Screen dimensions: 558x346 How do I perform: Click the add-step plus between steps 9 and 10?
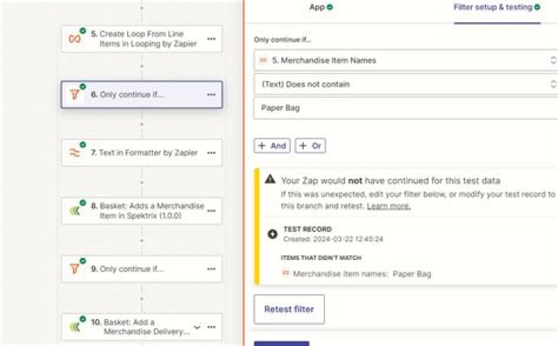click(142, 299)
